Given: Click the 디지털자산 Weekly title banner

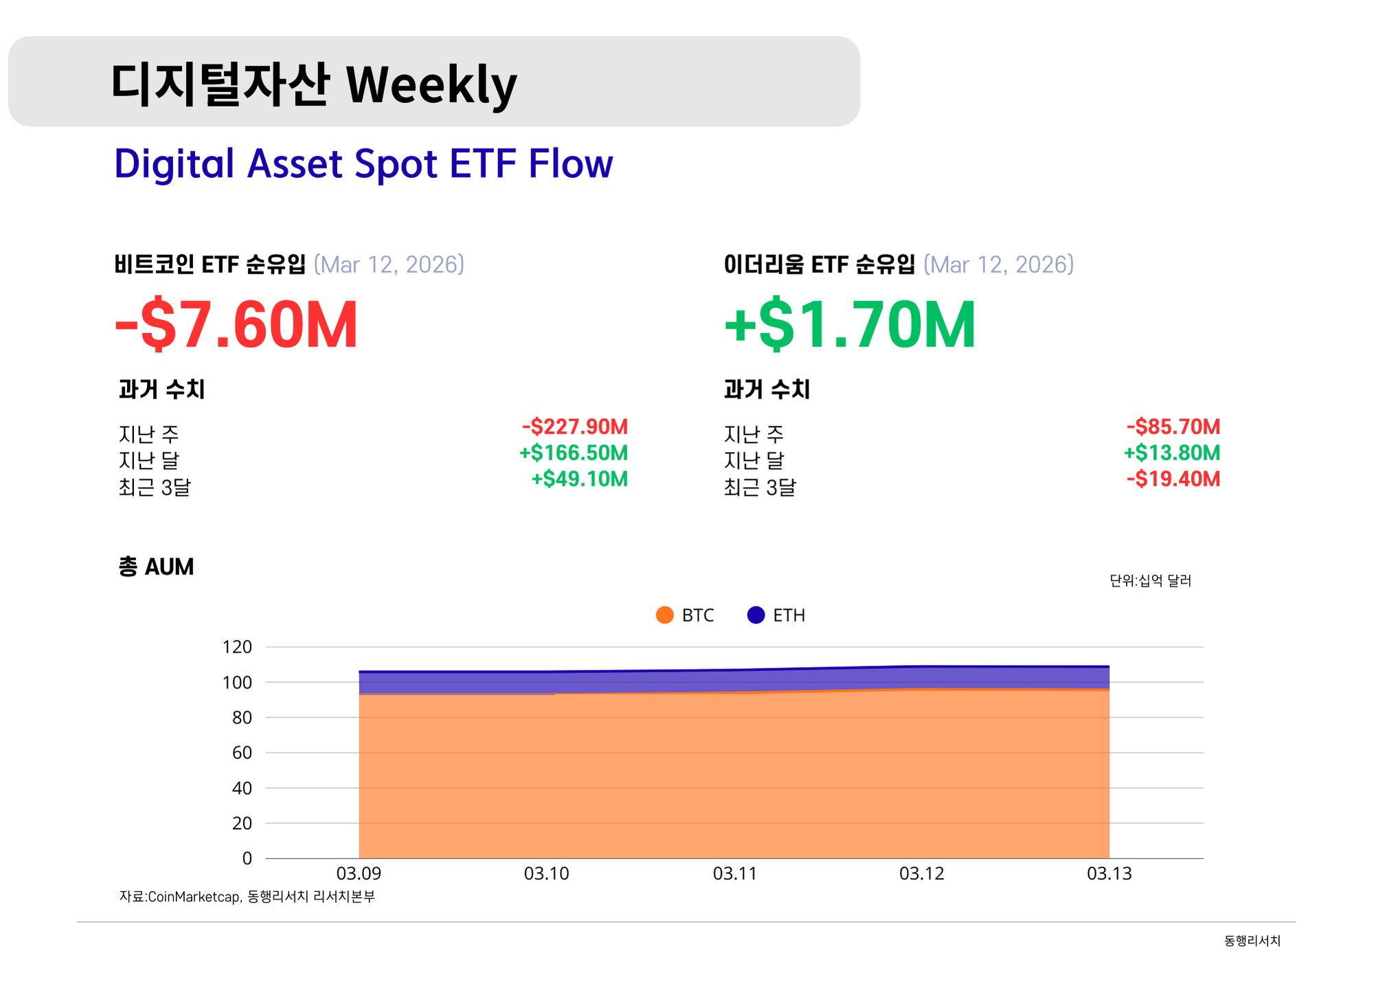Looking at the screenshot, I should pyautogui.click(x=313, y=84).
